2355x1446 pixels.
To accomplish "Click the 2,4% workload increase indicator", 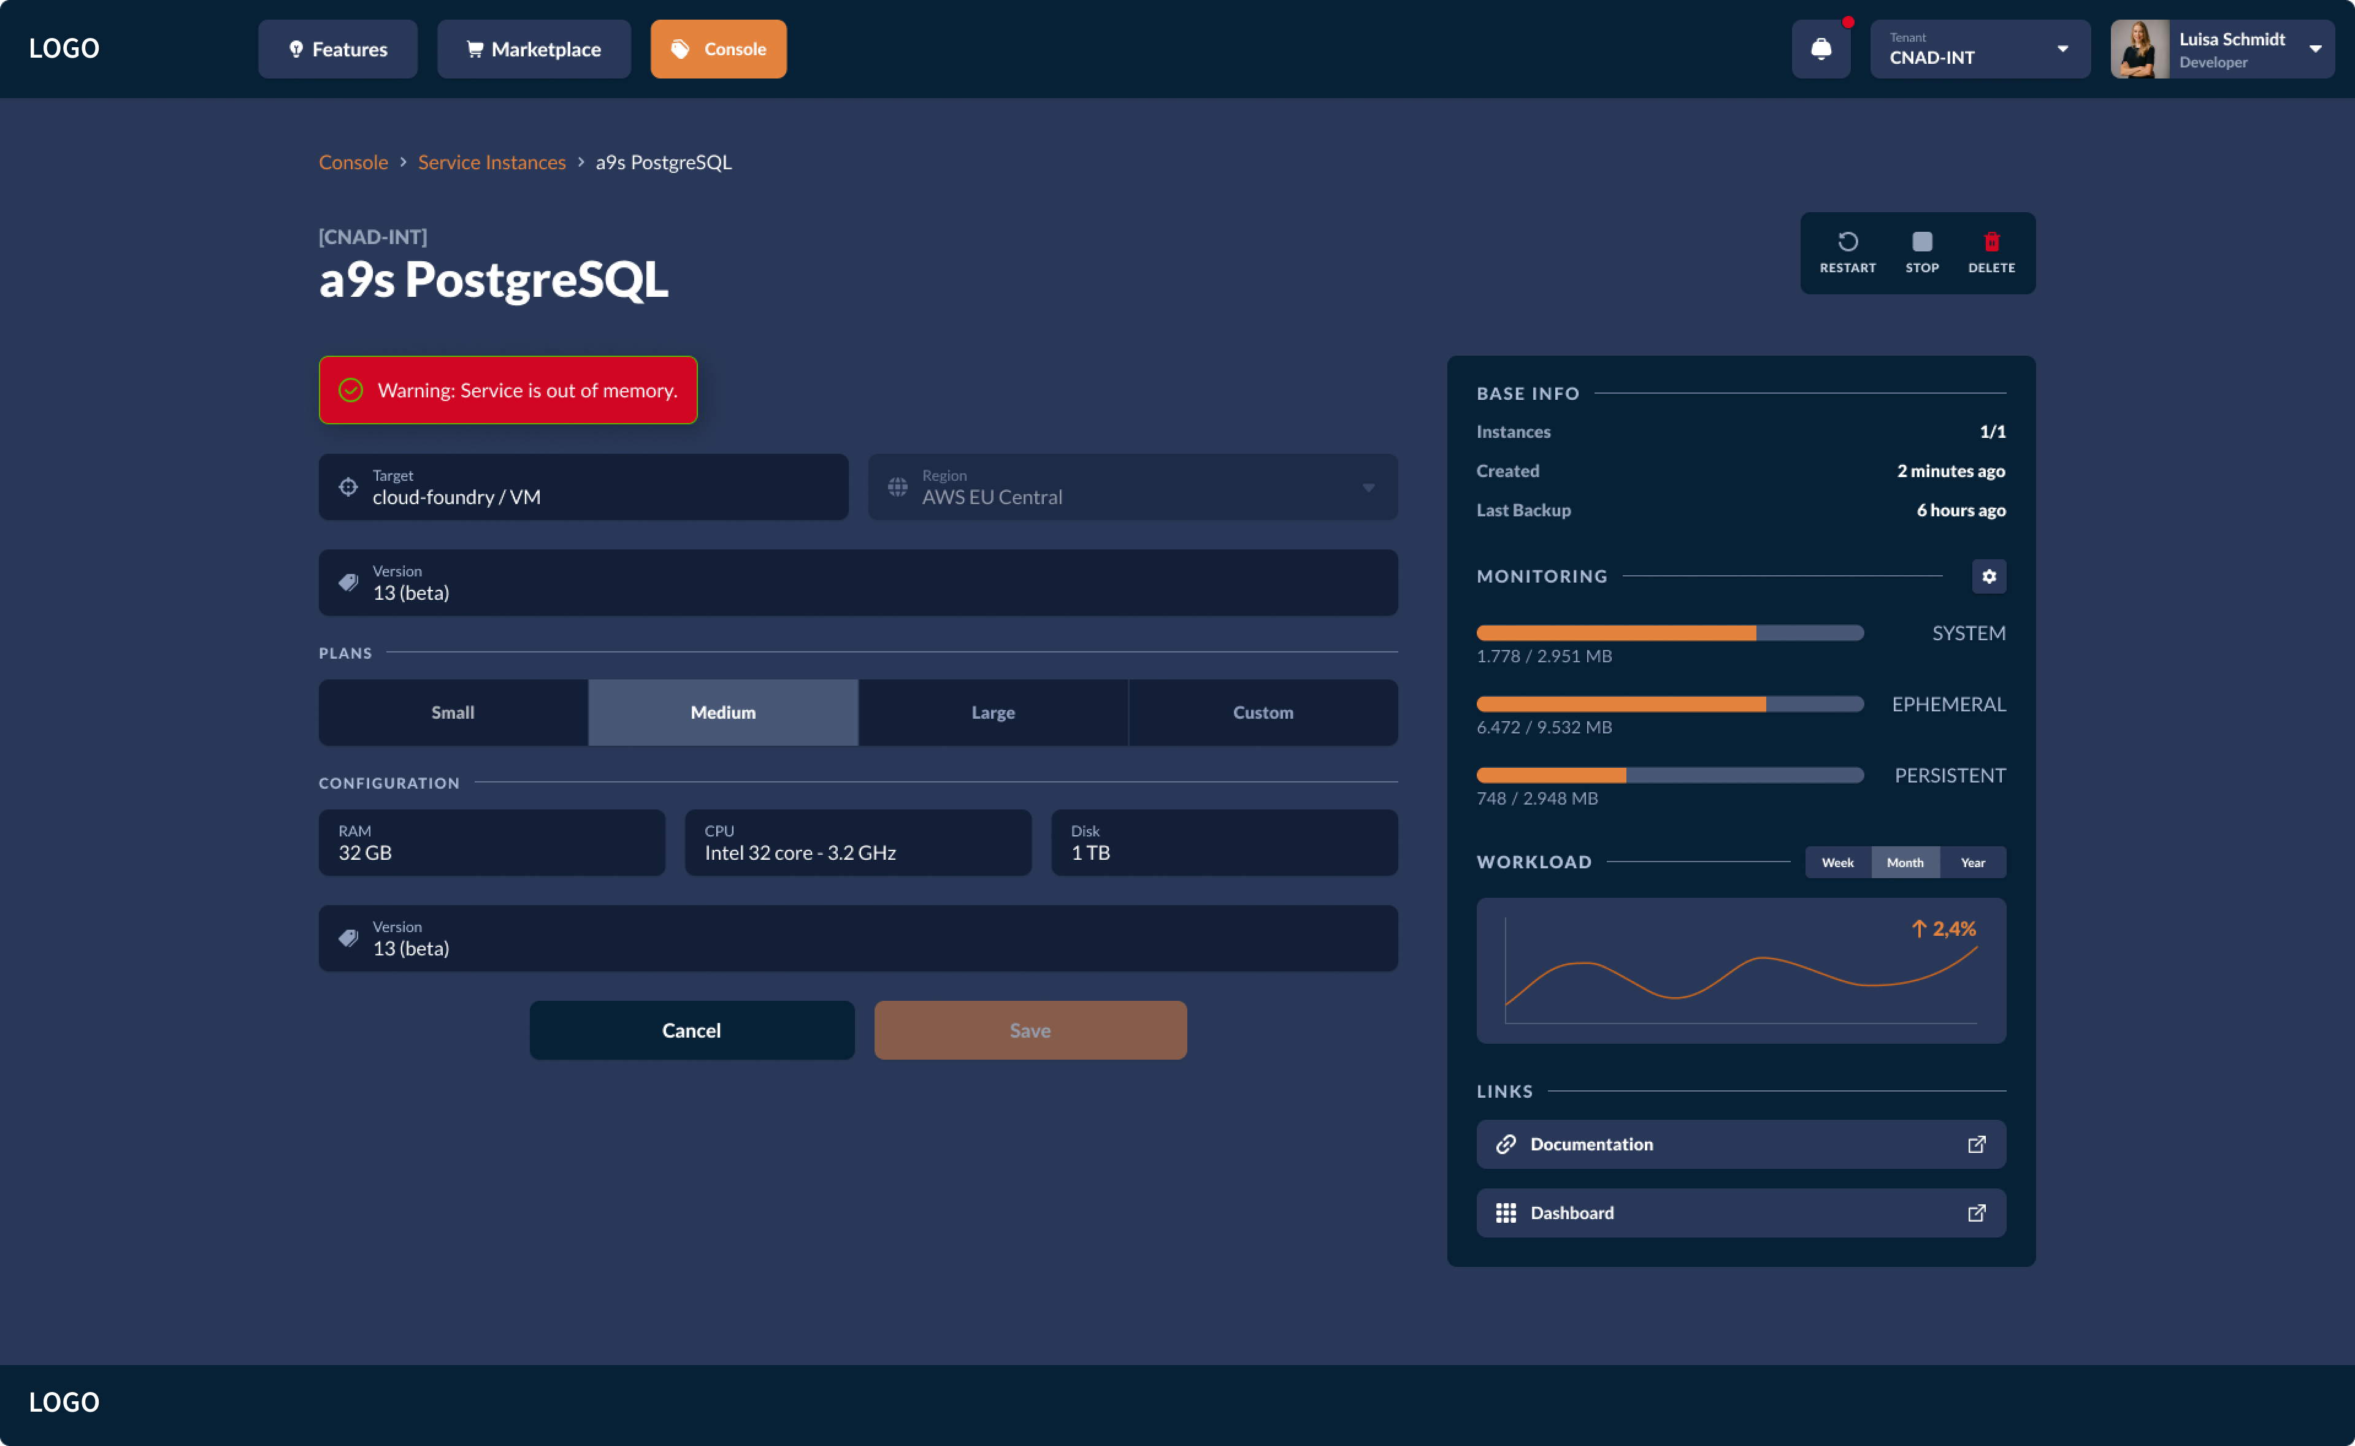I will (x=1943, y=928).
